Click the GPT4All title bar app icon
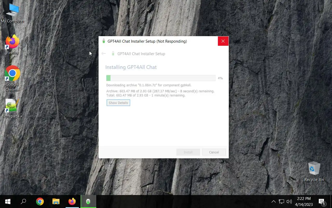 click(x=104, y=41)
